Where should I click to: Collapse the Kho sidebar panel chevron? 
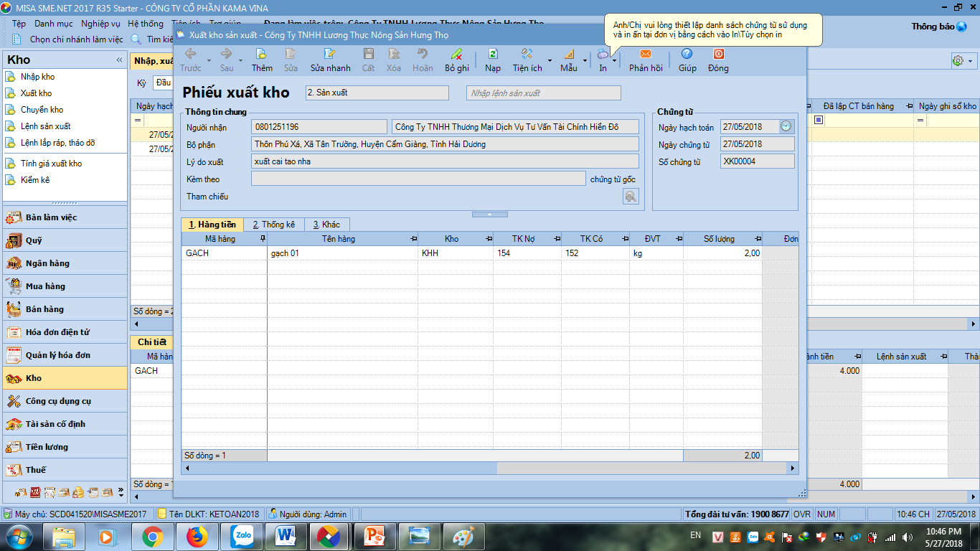coord(119,60)
